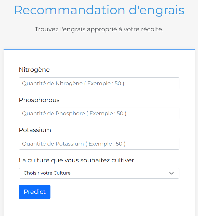Click the 'Recommandation d'engrais' page title
The image size is (198, 216).
[x=99, y=10]
